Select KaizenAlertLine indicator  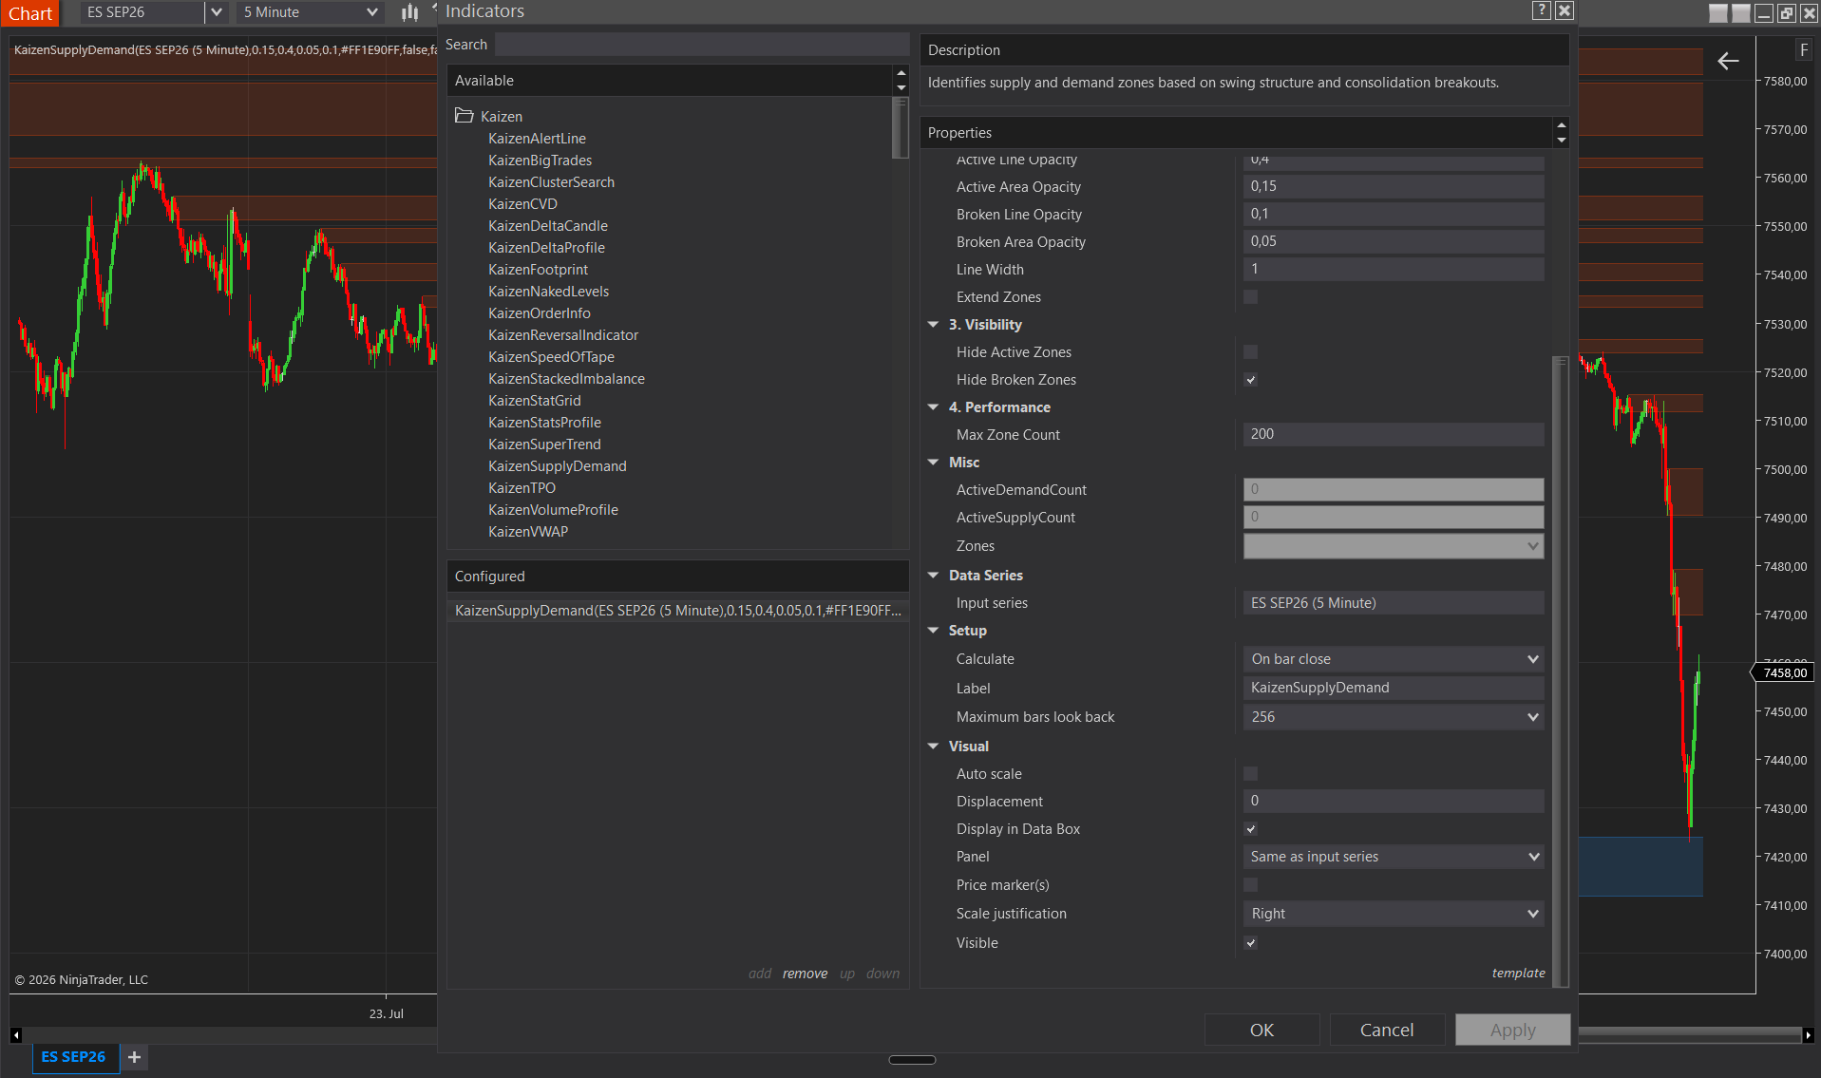pyautogui.click(x=537, y=139)
